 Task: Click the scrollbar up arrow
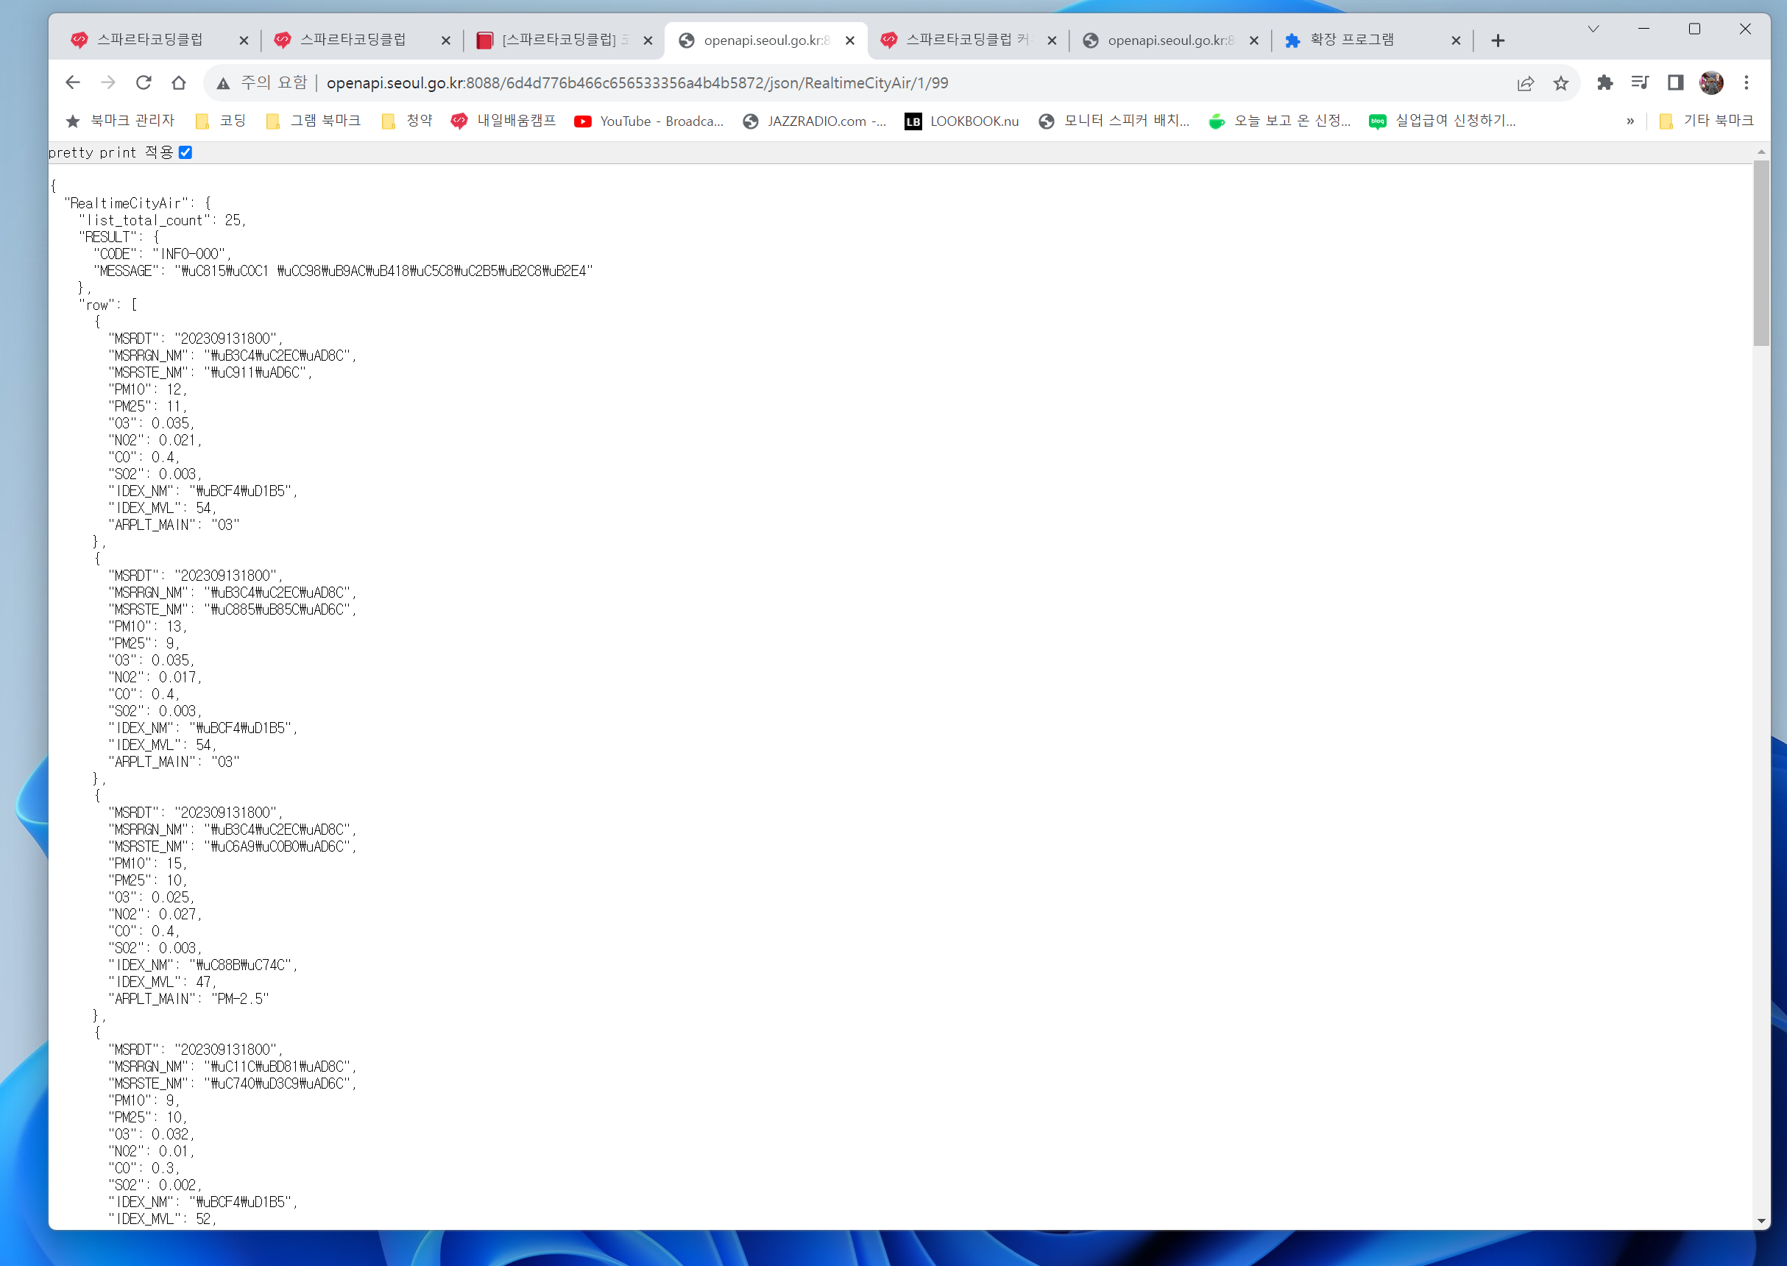[1761, 152]
